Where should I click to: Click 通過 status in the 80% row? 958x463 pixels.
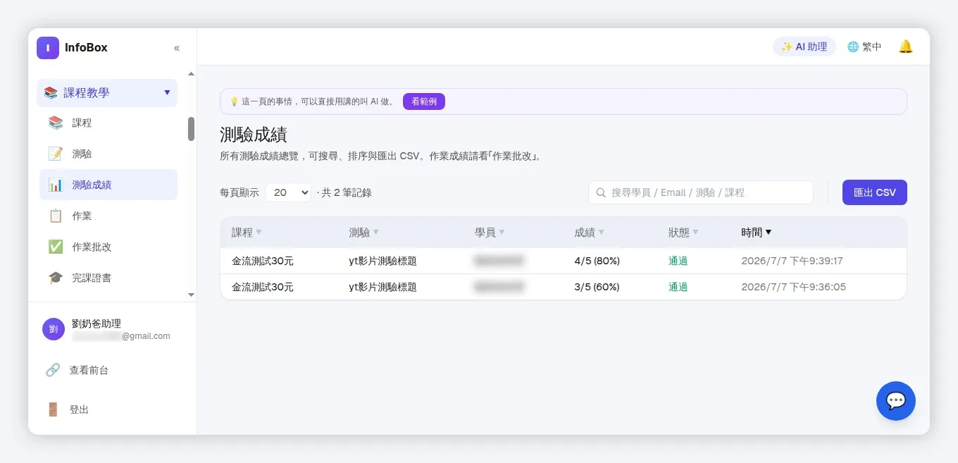678,261
